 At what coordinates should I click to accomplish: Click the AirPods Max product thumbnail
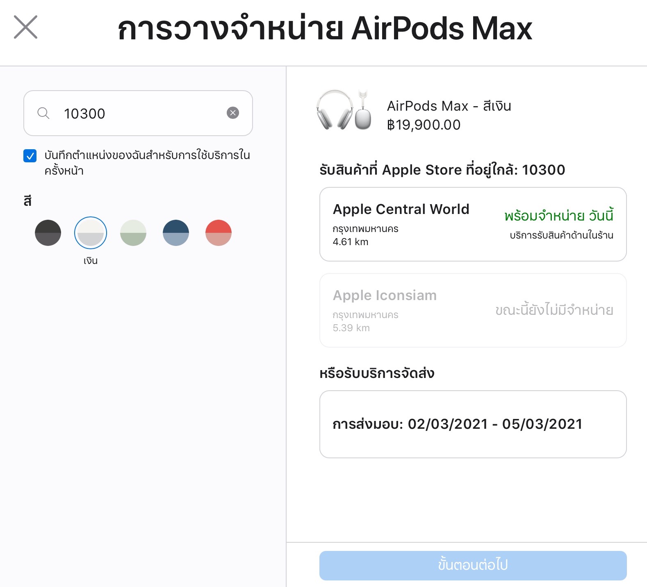[x=344, y=110]
